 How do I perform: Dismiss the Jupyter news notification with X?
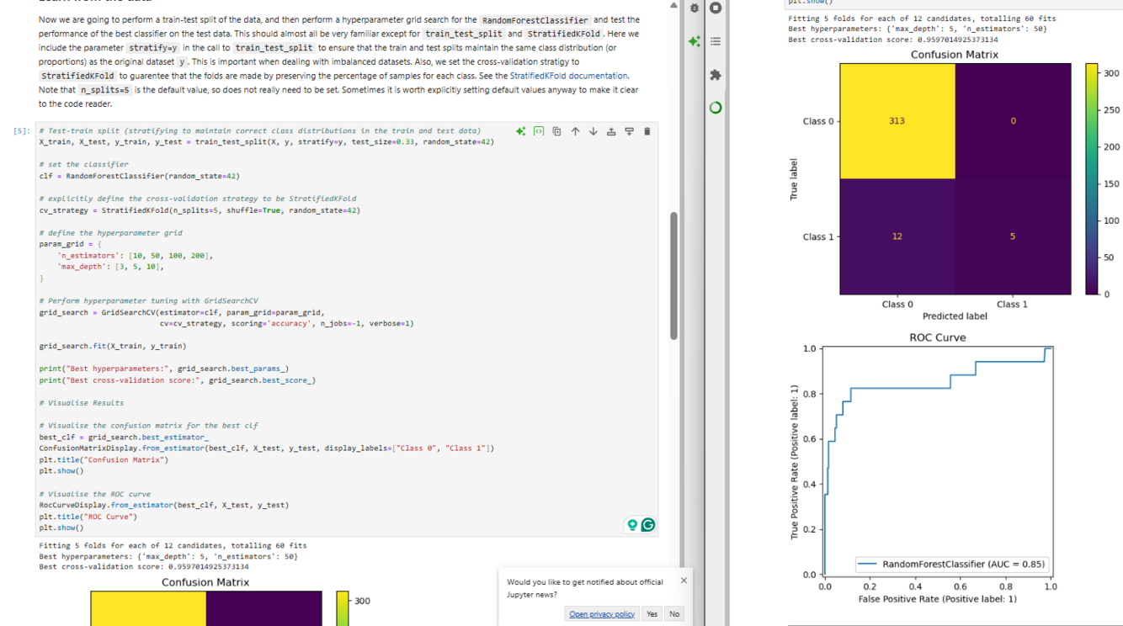tap(684, 581)
